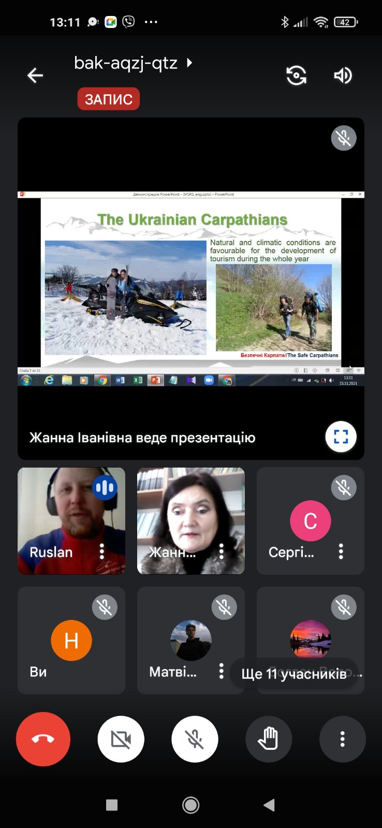Tap muted mic icon on sunset avatar tile

(344, 607)
